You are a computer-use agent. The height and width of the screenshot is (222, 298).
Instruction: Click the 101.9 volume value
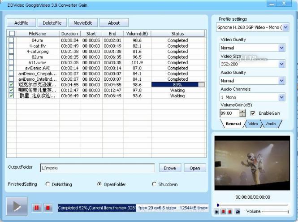click(137, 62)
